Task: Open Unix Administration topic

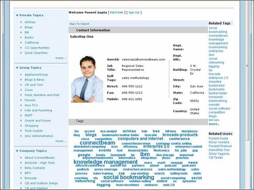Action: tap(39, 136)
